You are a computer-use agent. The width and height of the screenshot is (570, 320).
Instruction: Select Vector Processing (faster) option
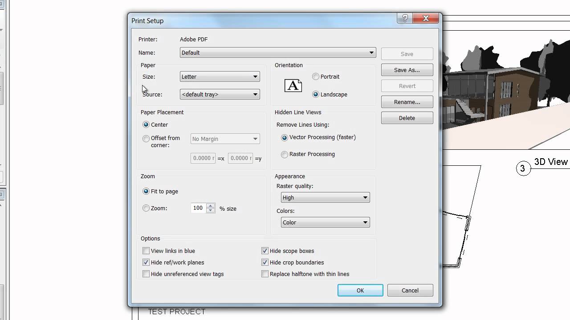tap(318, 137)
